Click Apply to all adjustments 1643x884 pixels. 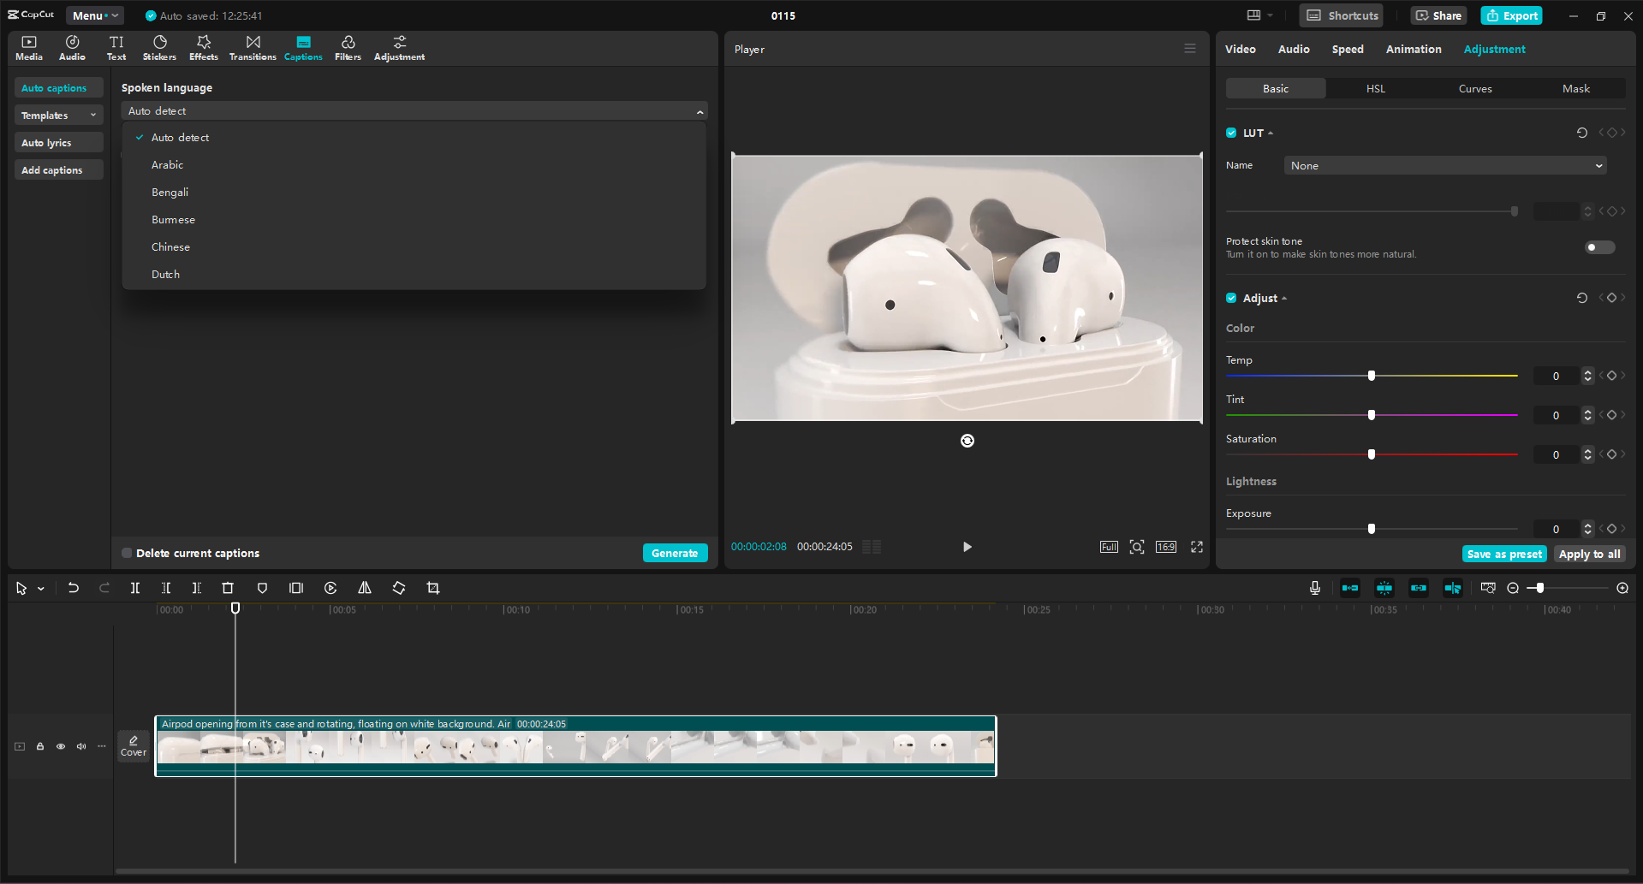[x=1589, y=554]
